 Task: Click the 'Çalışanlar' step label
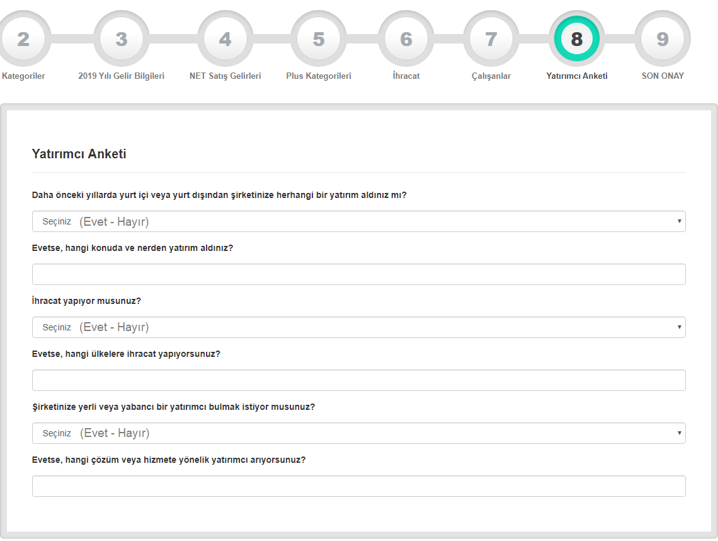pos(491,76)
